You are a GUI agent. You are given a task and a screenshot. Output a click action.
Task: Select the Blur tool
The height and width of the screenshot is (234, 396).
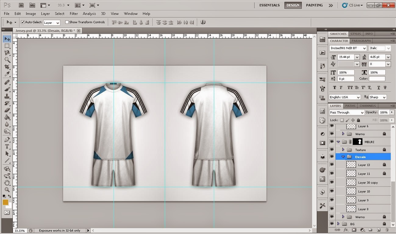pyautogui.click(x=7, y=124)
